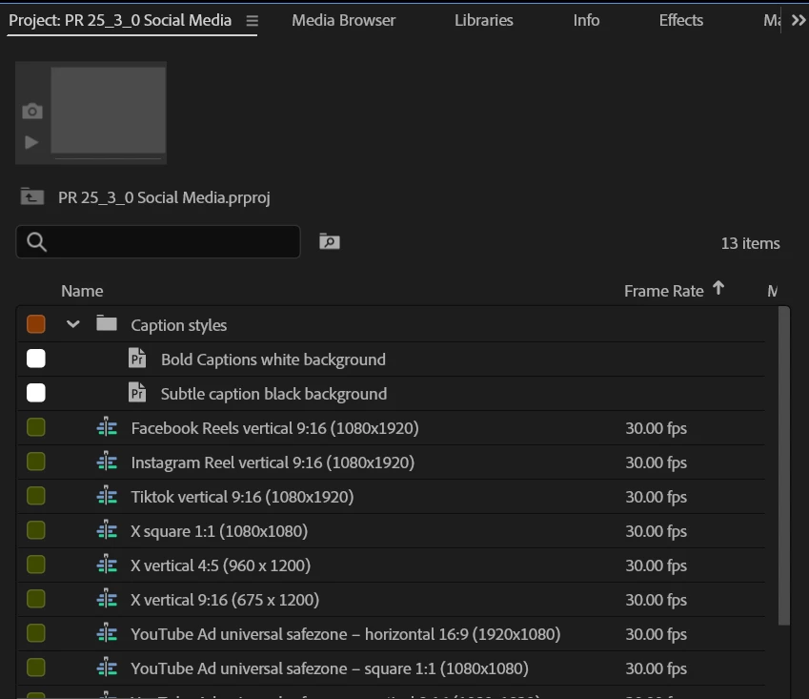Click green label swatch of YouTube Ad square
The width and height of the screenshot is (809, 699).
tap(36, 668)
